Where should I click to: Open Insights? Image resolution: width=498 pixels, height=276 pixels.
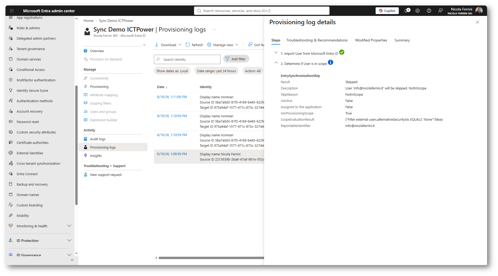pyautogui.click(x=96, y=156)
